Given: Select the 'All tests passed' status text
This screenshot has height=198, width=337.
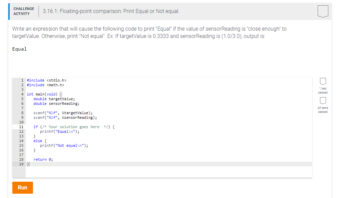Looking at the screenshot, I should coord(323,110).
